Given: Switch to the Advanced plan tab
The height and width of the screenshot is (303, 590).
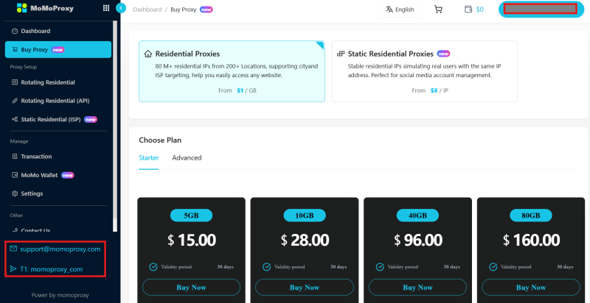Looking at the screenshot, I should (187, 158).
